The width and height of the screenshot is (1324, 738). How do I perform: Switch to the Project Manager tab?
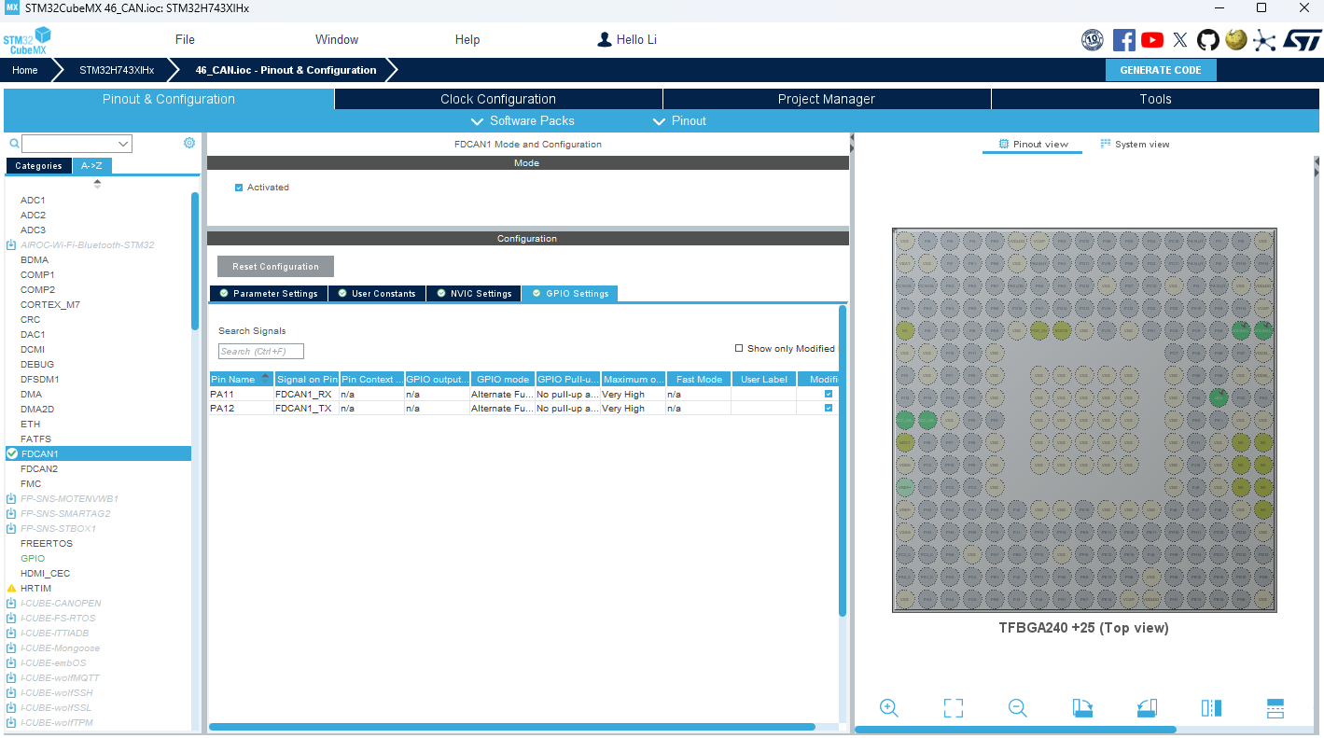point(827,99)
